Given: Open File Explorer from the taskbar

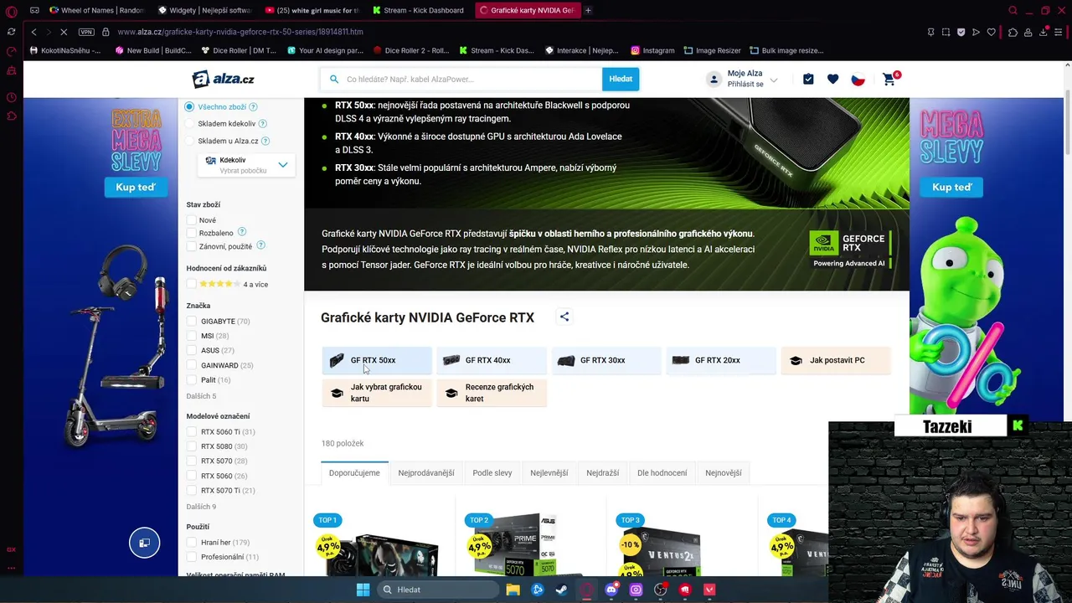Looking at the screenshot, I should pos(513,590).
